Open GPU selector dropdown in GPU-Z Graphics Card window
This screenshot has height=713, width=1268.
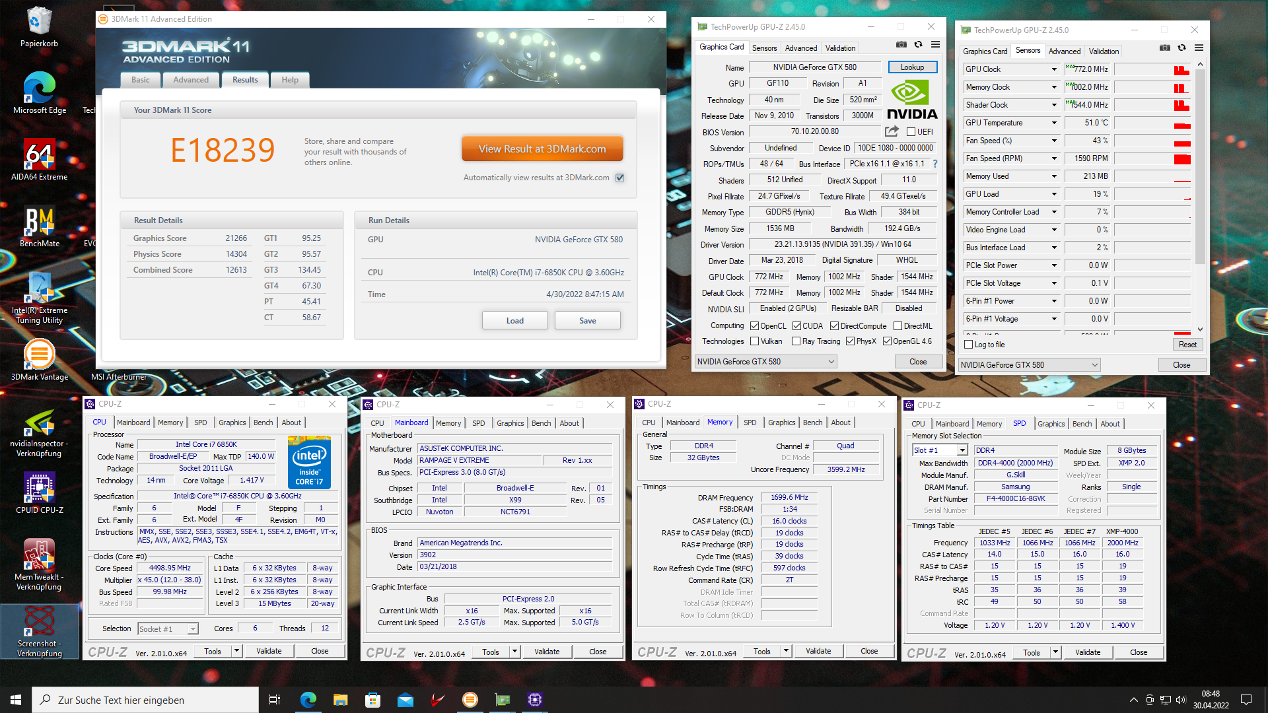(x=766, y=362)
